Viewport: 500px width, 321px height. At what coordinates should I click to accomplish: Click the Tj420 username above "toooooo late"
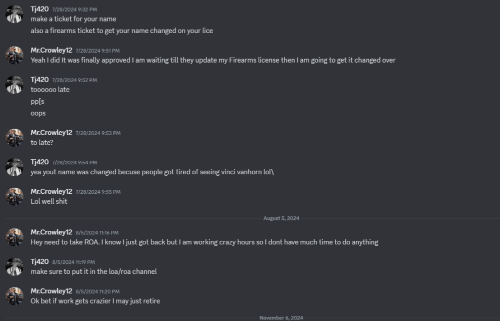pos(39,80)
